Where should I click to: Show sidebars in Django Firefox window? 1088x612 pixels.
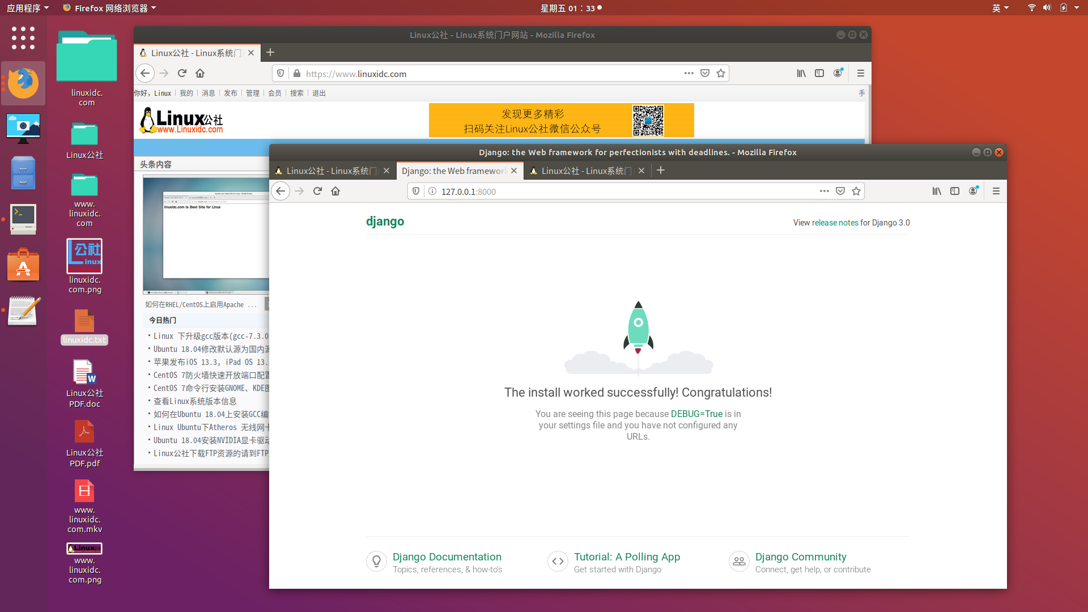[955, 192]
